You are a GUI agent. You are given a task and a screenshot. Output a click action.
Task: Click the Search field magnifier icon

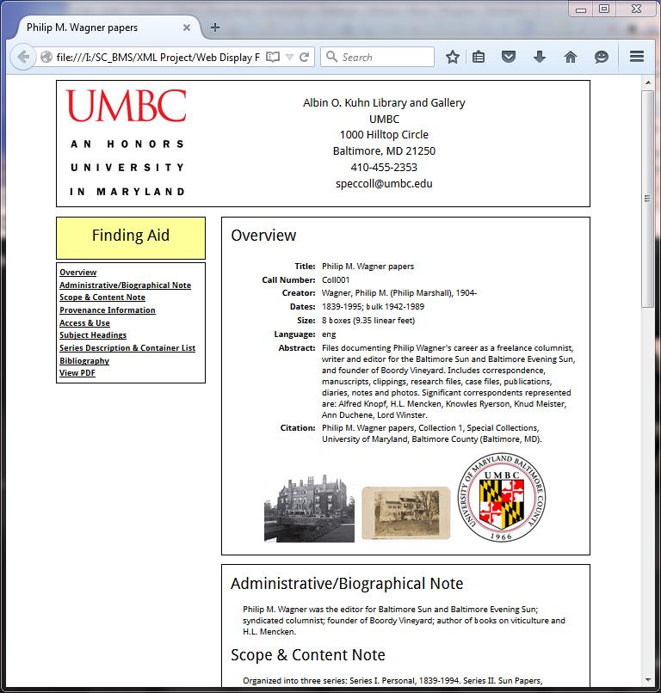click(331, 56)
